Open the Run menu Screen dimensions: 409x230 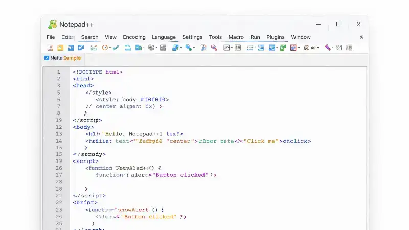point(255,37)
